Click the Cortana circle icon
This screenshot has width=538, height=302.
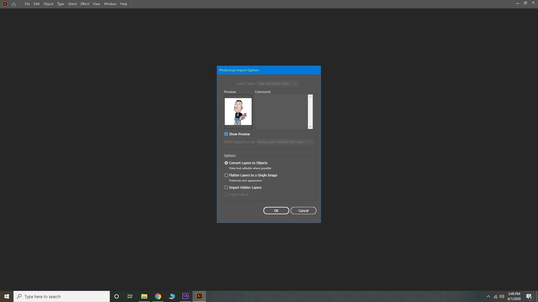tap(117, 296)
